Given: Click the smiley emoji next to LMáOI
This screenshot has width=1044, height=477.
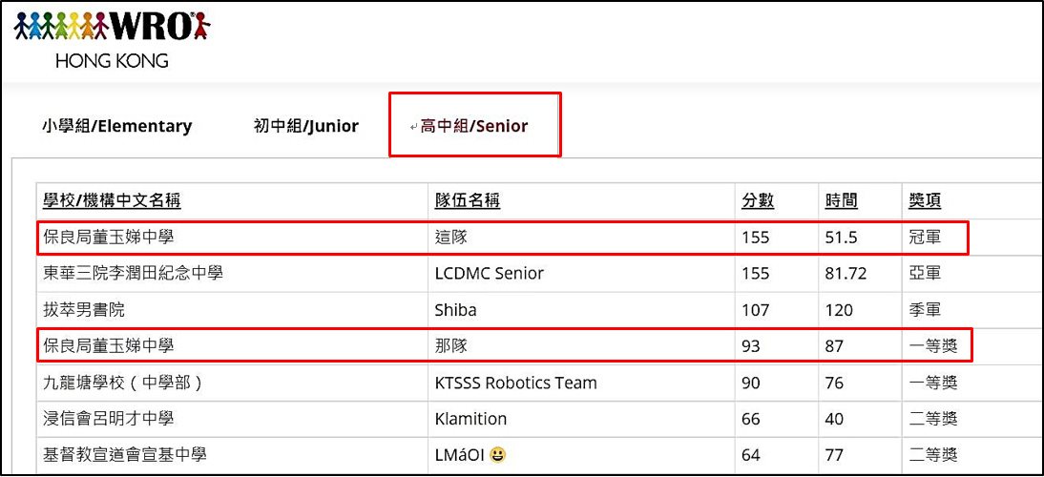Looking at the screenshot, I should point(496,455).
